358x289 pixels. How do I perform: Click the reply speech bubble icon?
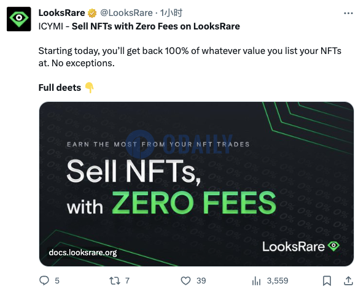click(x=44, y=280)
